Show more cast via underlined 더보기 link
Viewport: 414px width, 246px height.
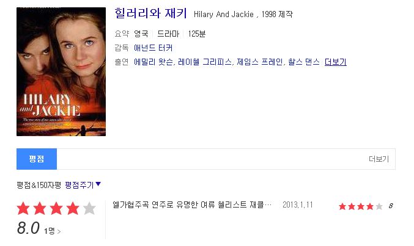[x=335, y=62]
